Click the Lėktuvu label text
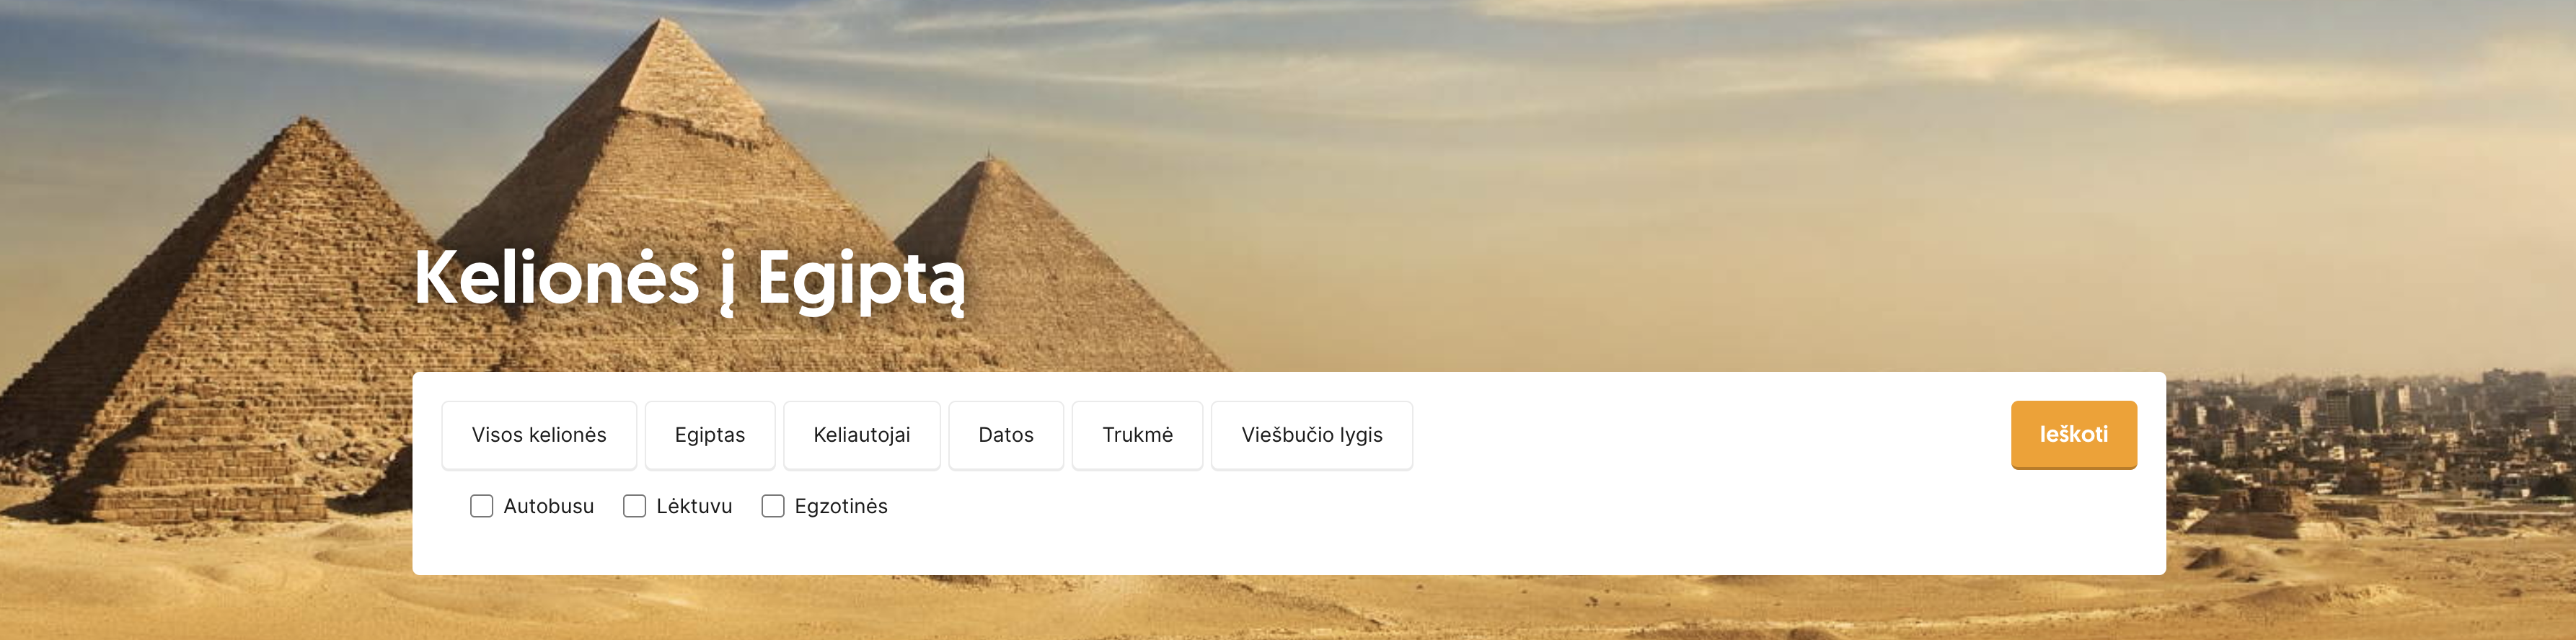Image resolution: width=2576 pixels, height=640 pixels. (x=694, y=506)
